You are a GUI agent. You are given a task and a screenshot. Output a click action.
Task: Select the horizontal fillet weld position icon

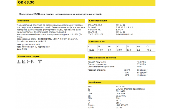click(x=24, y=62)
